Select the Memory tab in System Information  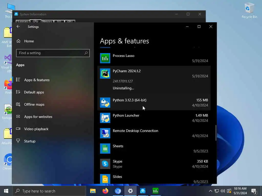pyautogui.click(x=47, y=21)
